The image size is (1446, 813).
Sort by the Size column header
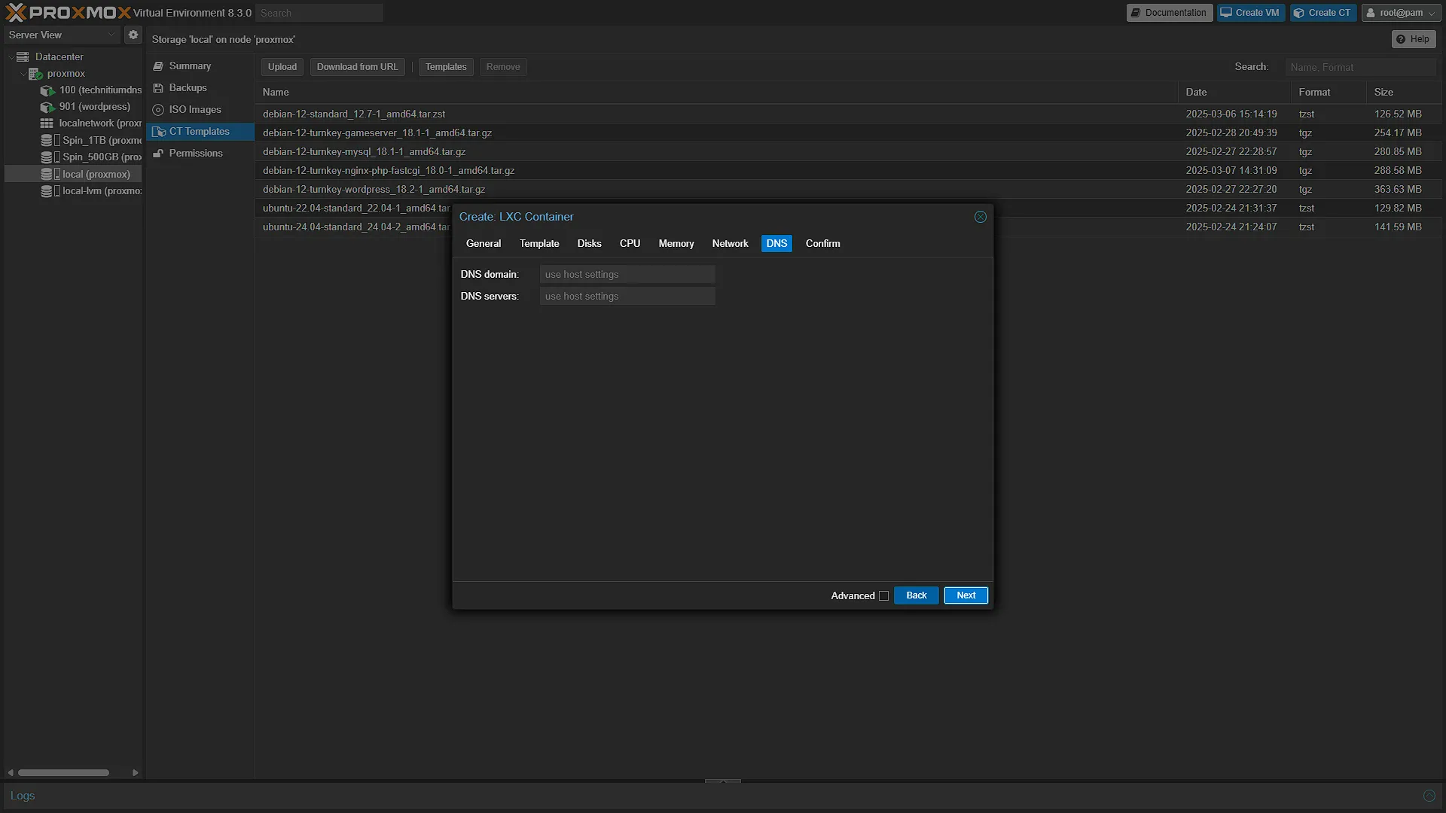click(1404, 92)
